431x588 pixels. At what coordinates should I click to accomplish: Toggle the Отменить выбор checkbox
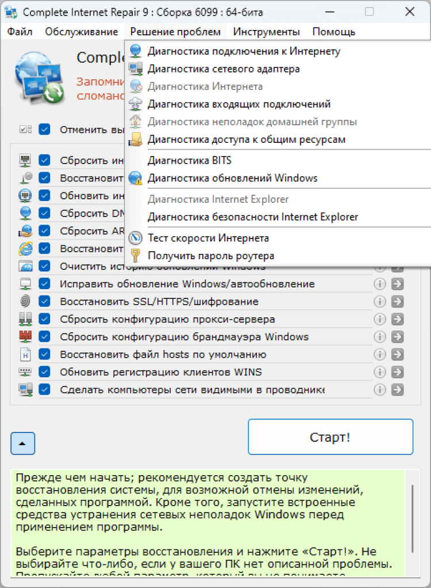coord(44,130)
